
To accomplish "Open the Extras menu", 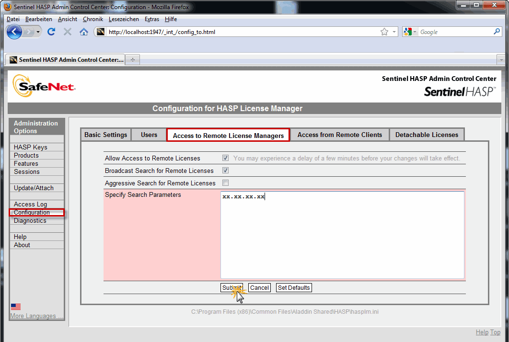I will [151, 19].
